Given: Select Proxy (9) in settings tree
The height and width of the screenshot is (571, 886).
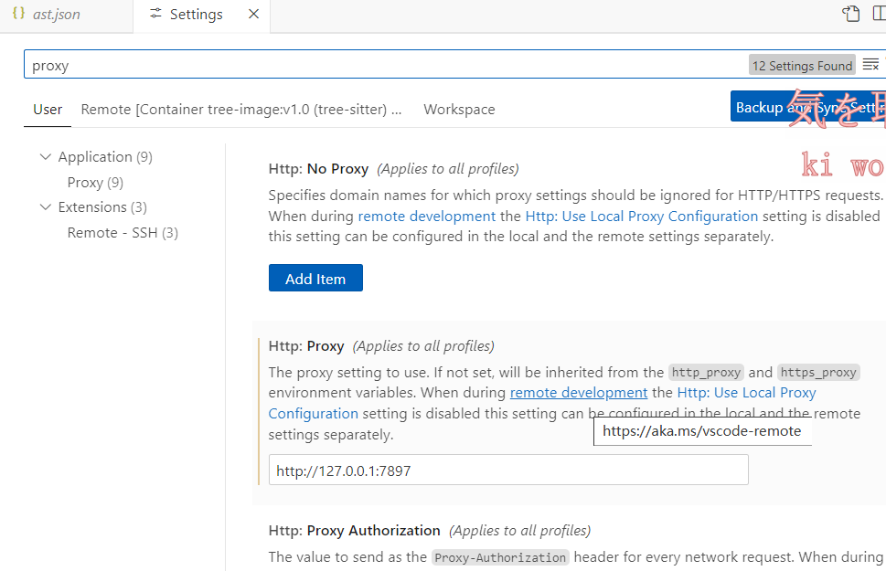Looking at the screenshot, I should click(95, 183).
